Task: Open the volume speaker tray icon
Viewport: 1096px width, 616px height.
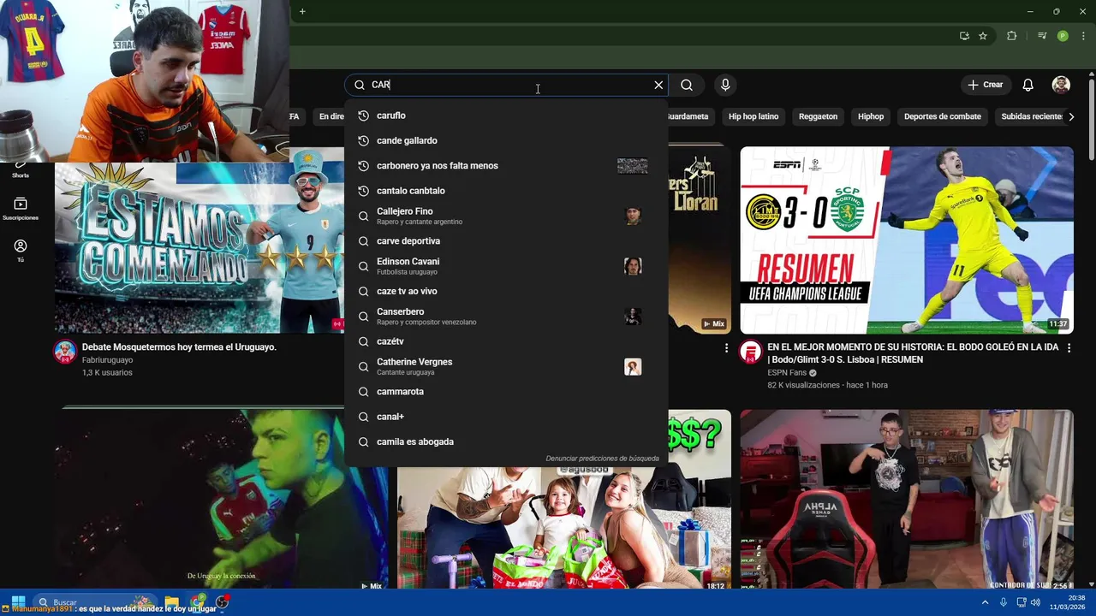Action: click(1036, 602)
